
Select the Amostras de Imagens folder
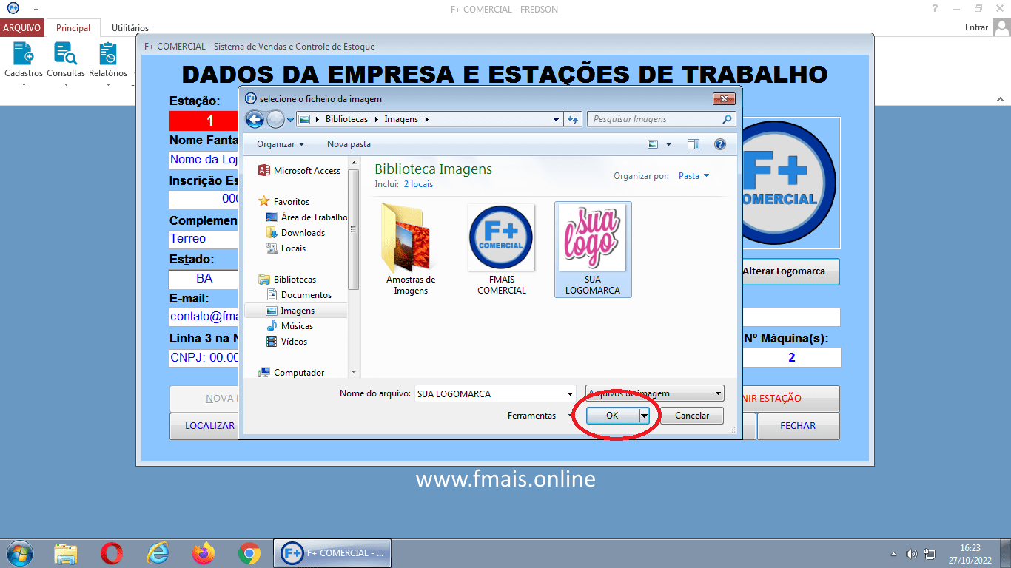point(411,250)
